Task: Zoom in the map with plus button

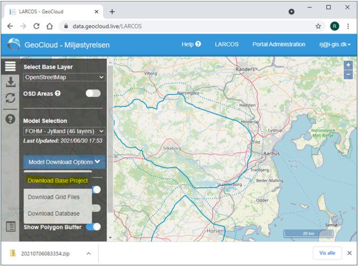Action: [x=348, y=65]
